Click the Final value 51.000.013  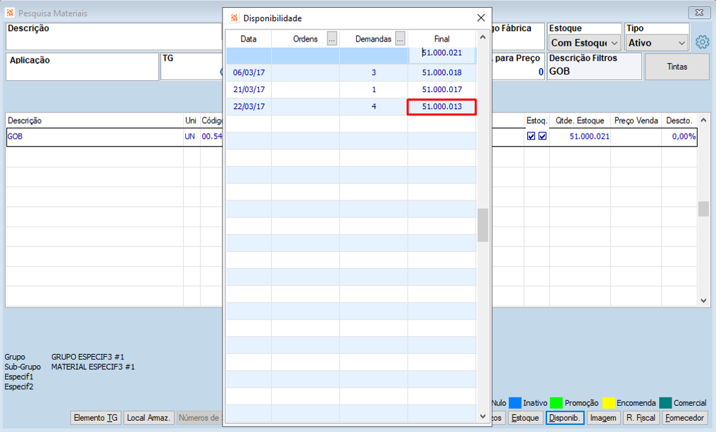(x=441, y=107)
